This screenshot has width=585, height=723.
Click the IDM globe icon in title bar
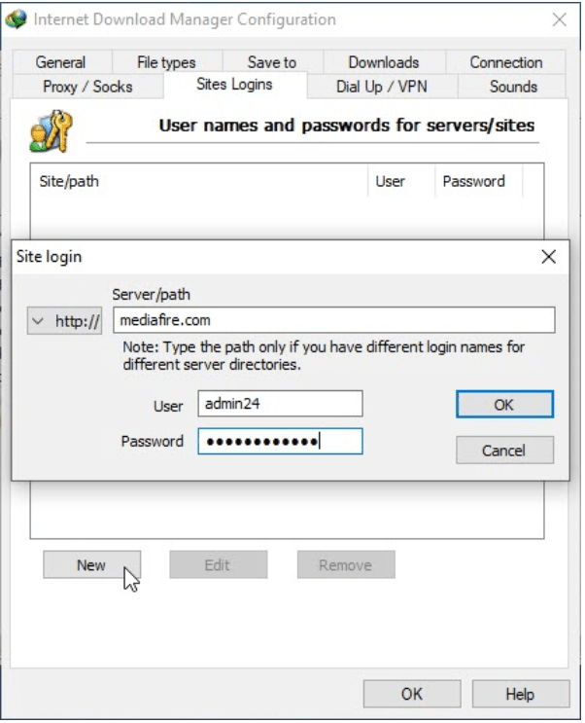16,19
